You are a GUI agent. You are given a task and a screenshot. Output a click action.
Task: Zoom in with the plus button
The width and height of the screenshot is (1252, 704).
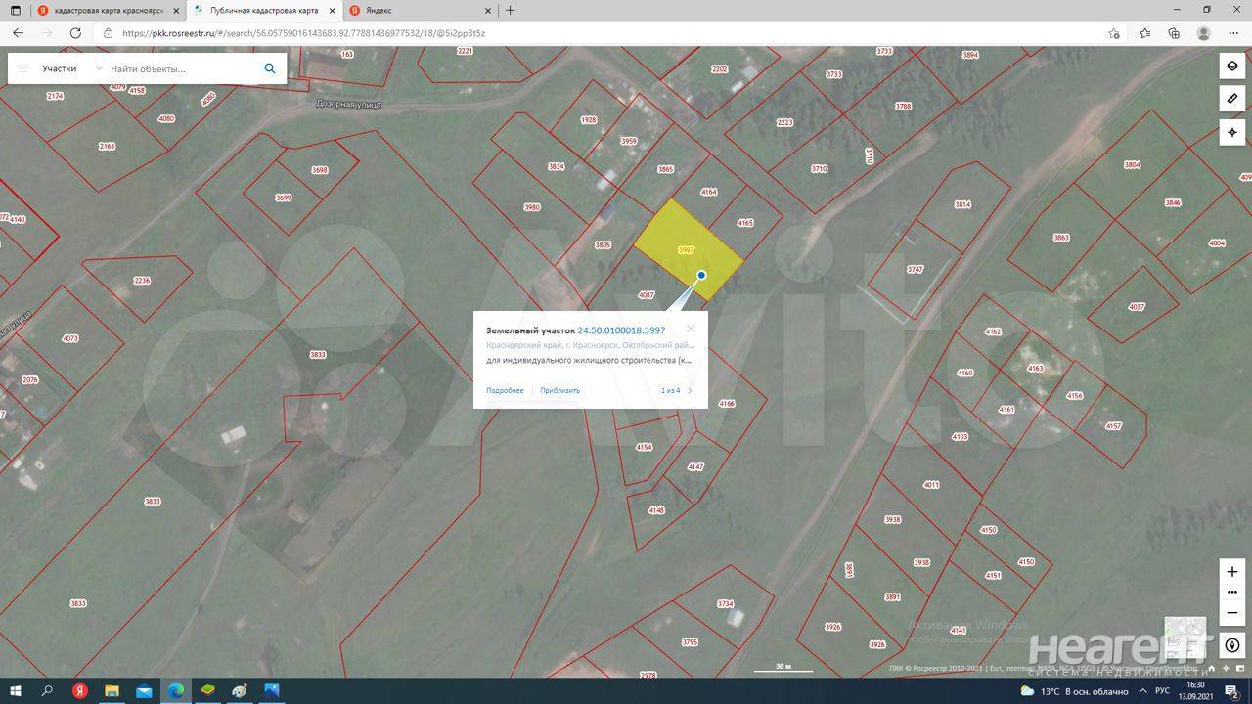[1232, 571]
